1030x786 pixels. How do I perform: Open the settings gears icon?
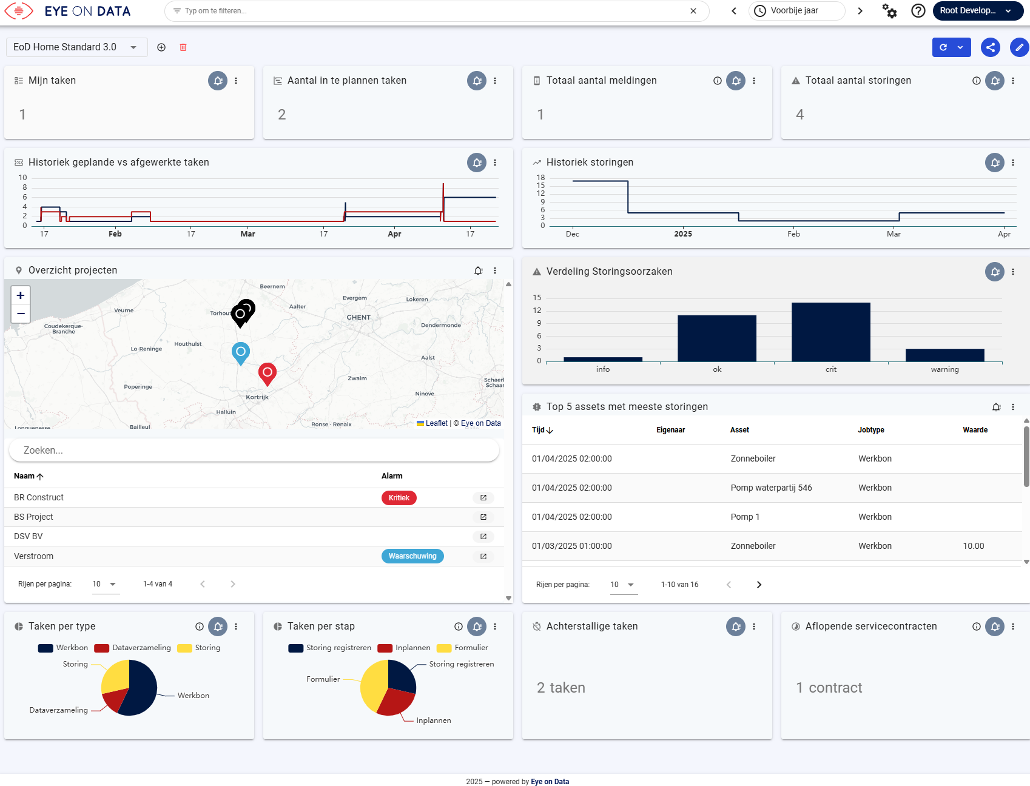pos(889,11)
